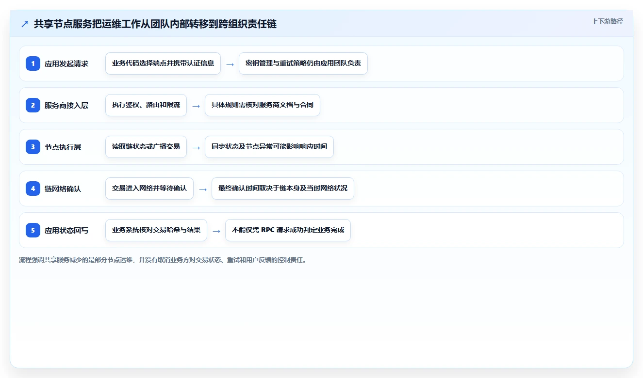
Task: Click the 不能仅凭 RPC 请求成功判定业务完成 box
Action: coord(288,230)
